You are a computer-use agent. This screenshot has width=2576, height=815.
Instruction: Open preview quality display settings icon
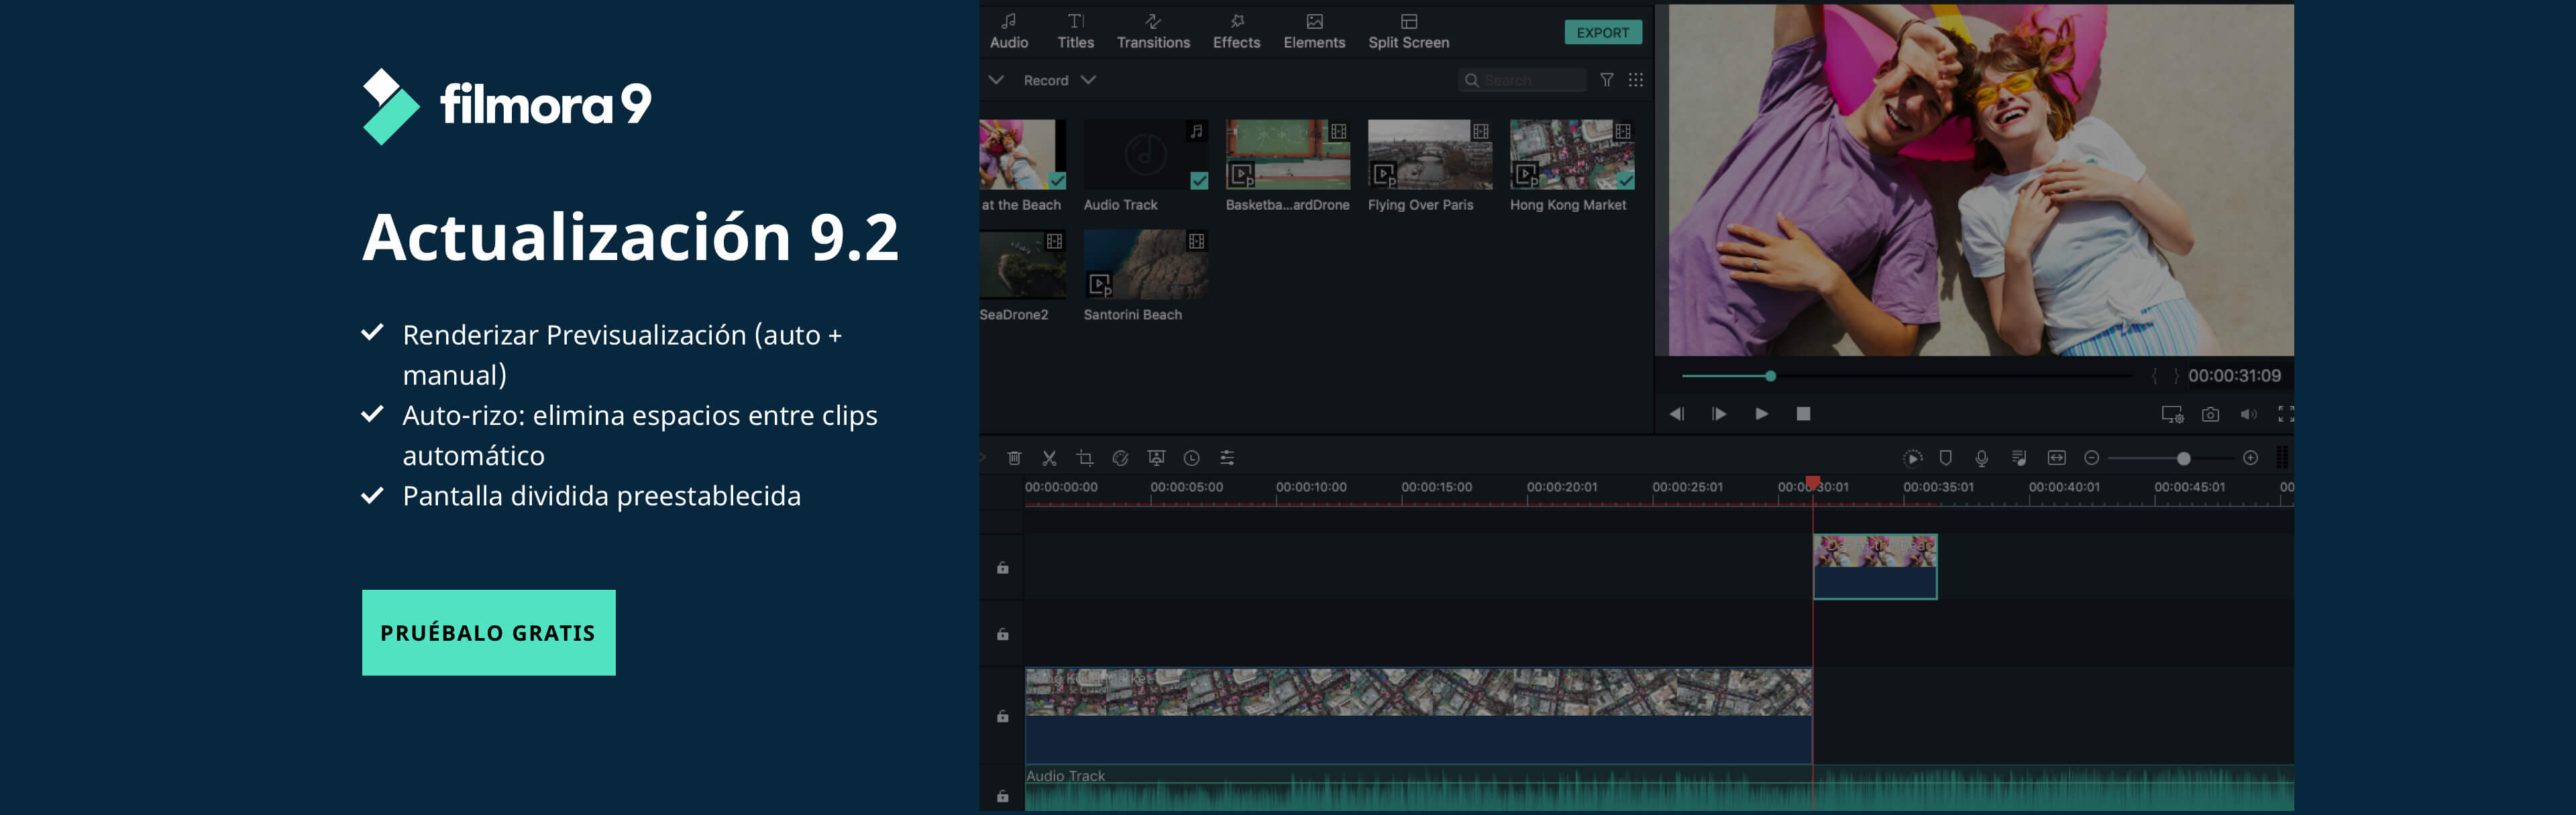(x=2172, y=414)
